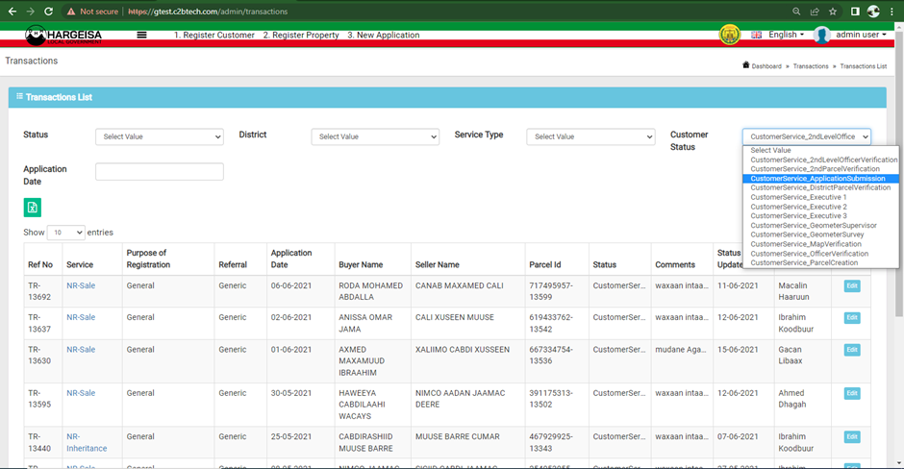Click the Application Date input field
The height and width of the screenshot is (469, 904).
tap(160, 171)
